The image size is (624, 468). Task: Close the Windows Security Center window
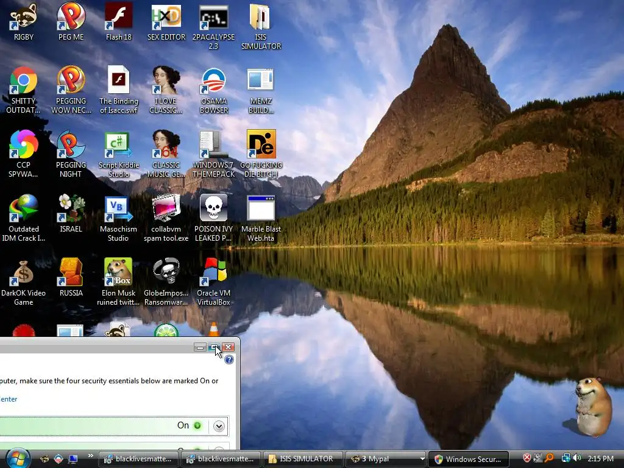pyautogui.click(x=228, y=347)
